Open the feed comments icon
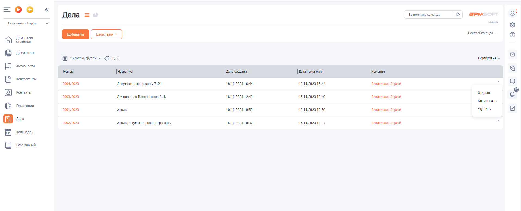This screenshot has width=521, height=211. 513,81
